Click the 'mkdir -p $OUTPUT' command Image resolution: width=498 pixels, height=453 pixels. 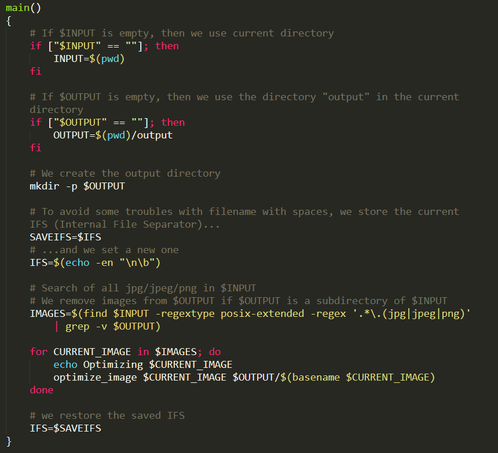[x=77, y=186]
